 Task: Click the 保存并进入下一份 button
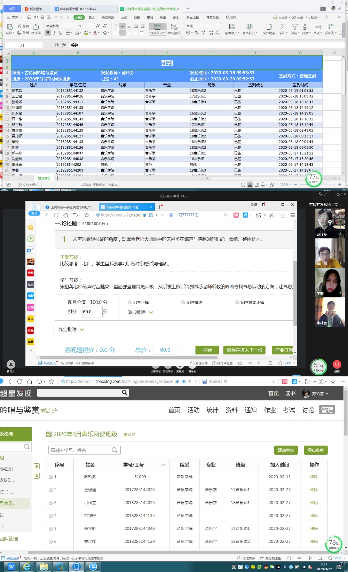pos(245,350)
